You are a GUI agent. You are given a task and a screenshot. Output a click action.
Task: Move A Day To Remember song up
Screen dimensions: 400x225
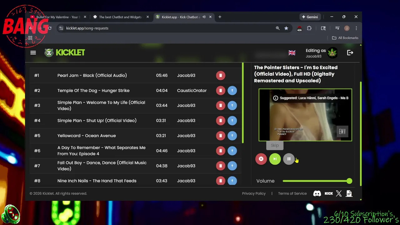(x=232, y=151)
